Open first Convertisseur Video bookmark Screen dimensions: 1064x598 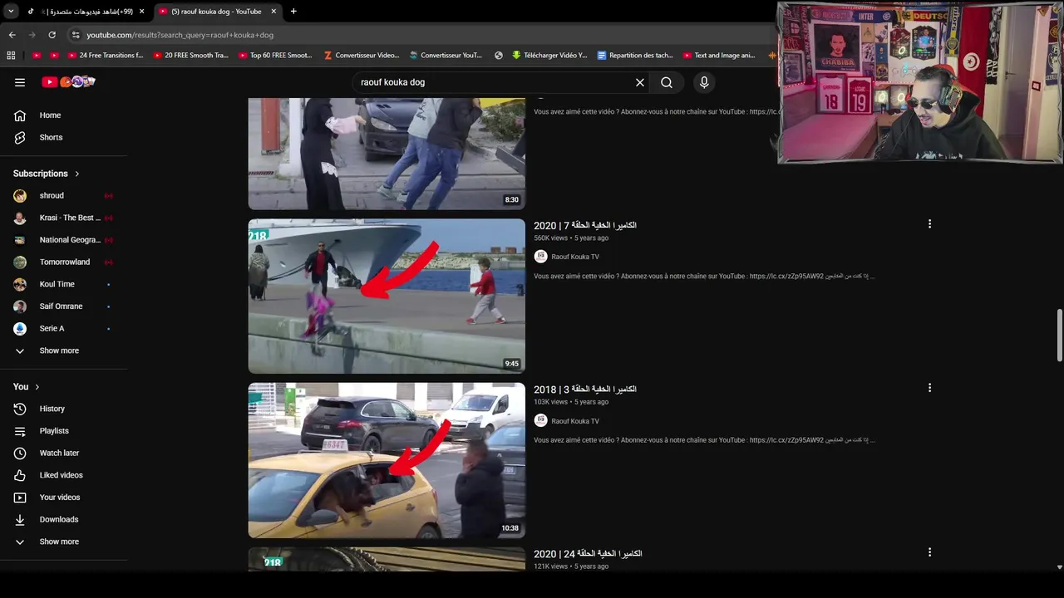tap(361, 56)
